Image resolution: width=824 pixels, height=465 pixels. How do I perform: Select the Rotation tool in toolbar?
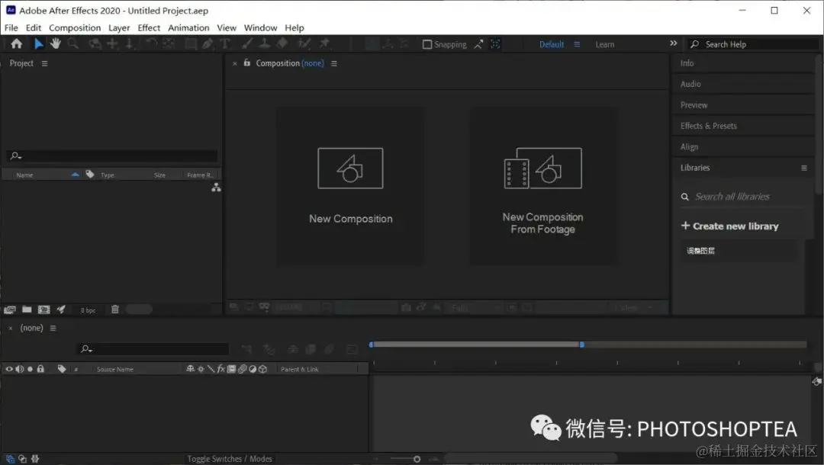(x=151, y=43)
